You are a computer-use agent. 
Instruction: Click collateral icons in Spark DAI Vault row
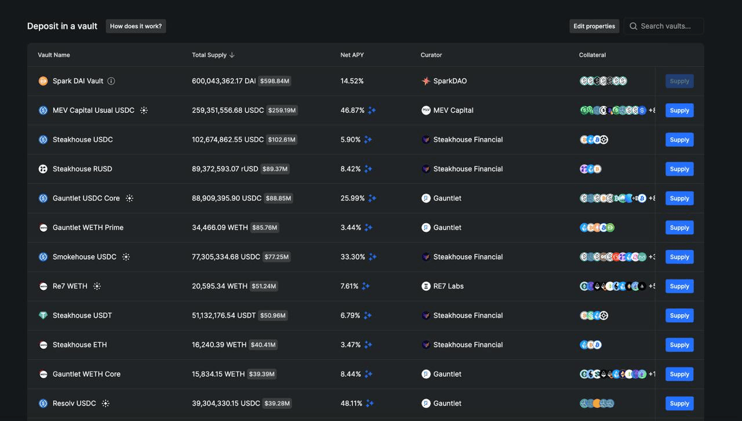pyautogui.click(x=603, y=81)
